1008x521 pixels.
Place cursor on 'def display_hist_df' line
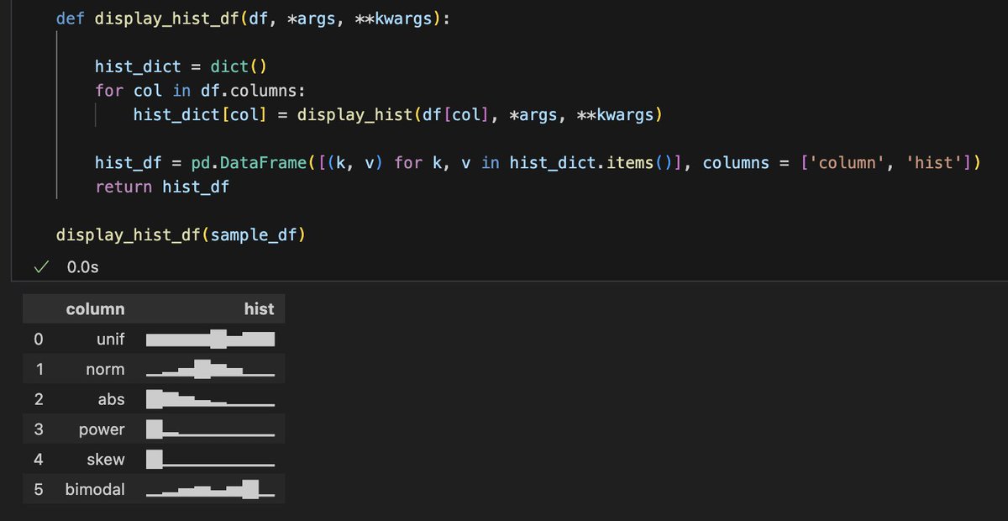(x=252, y=18)
